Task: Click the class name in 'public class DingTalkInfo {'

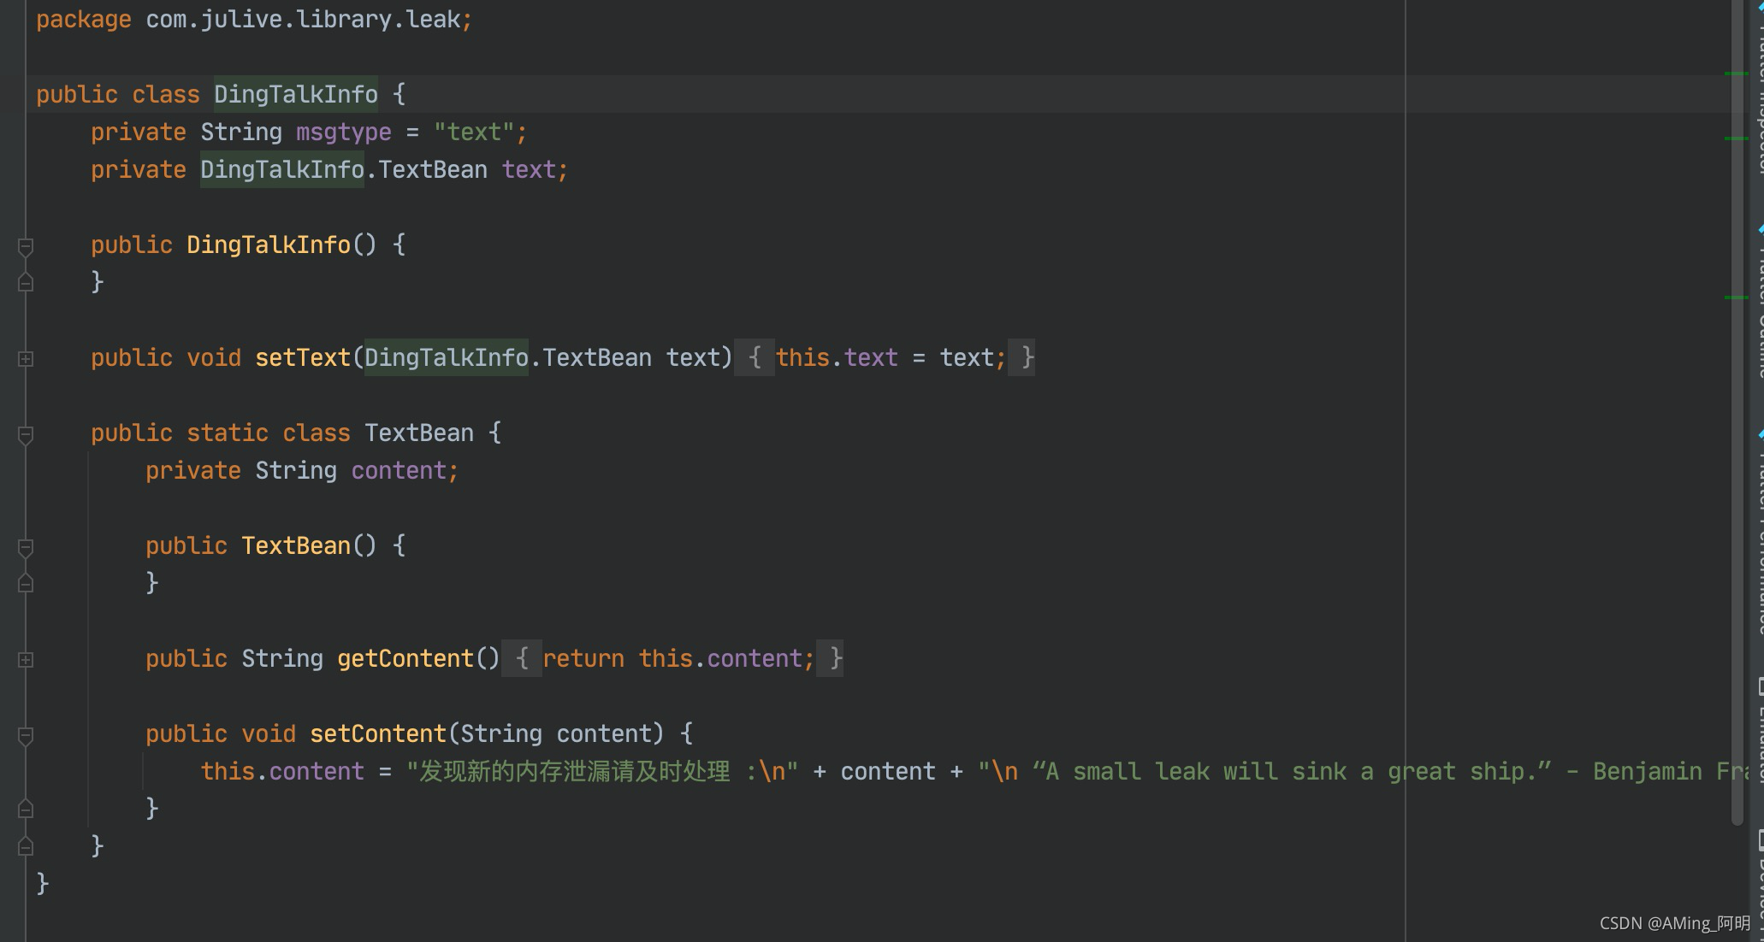Action: (x=296, y=94)
